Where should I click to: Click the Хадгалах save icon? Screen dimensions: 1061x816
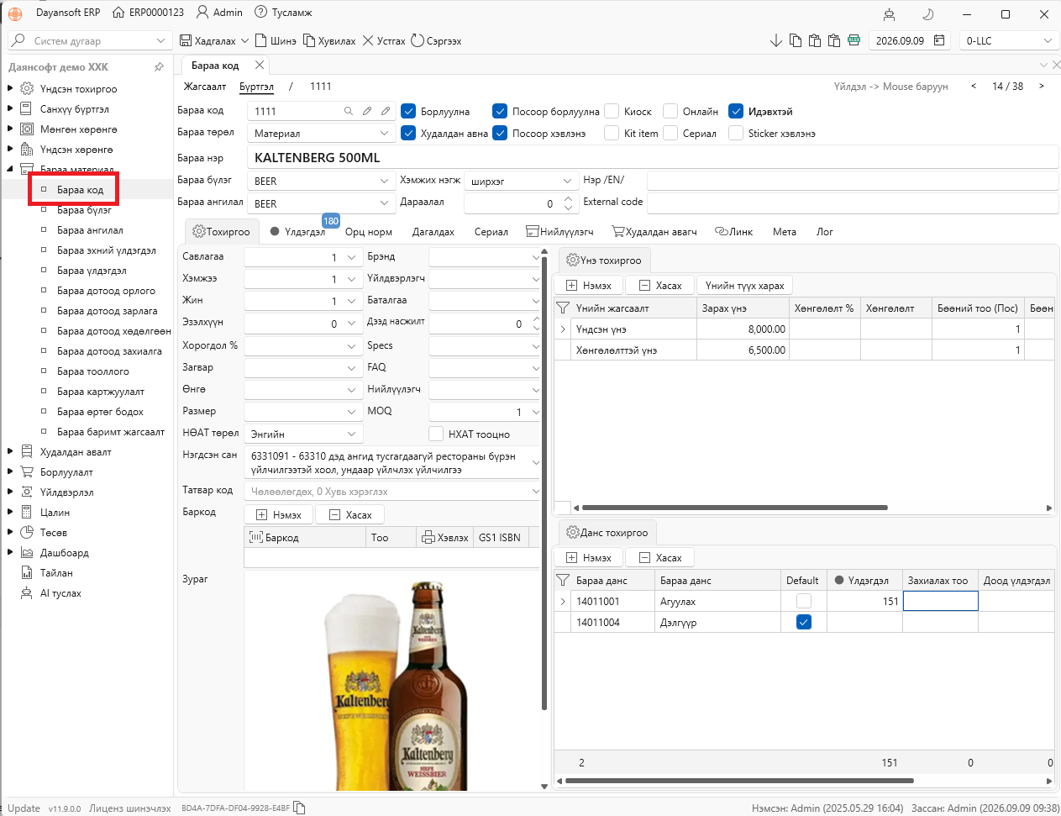coord(186,40)
